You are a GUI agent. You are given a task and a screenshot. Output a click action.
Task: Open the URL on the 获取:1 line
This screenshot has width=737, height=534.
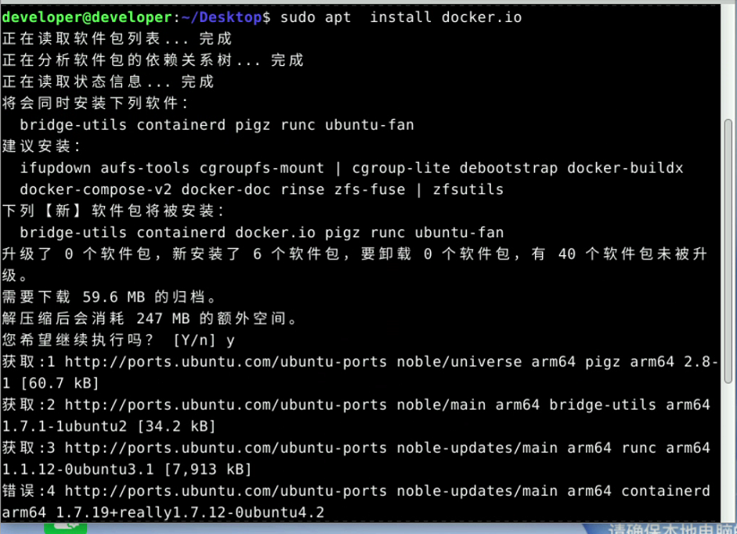coord(226,362)
